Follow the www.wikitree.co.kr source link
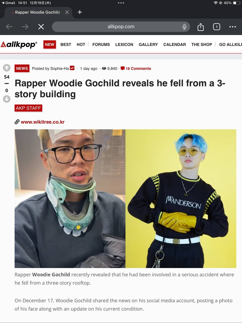 click(x=40, y=122)
